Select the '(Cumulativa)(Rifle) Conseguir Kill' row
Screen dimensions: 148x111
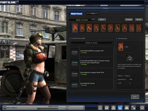(x=97, y=52)
